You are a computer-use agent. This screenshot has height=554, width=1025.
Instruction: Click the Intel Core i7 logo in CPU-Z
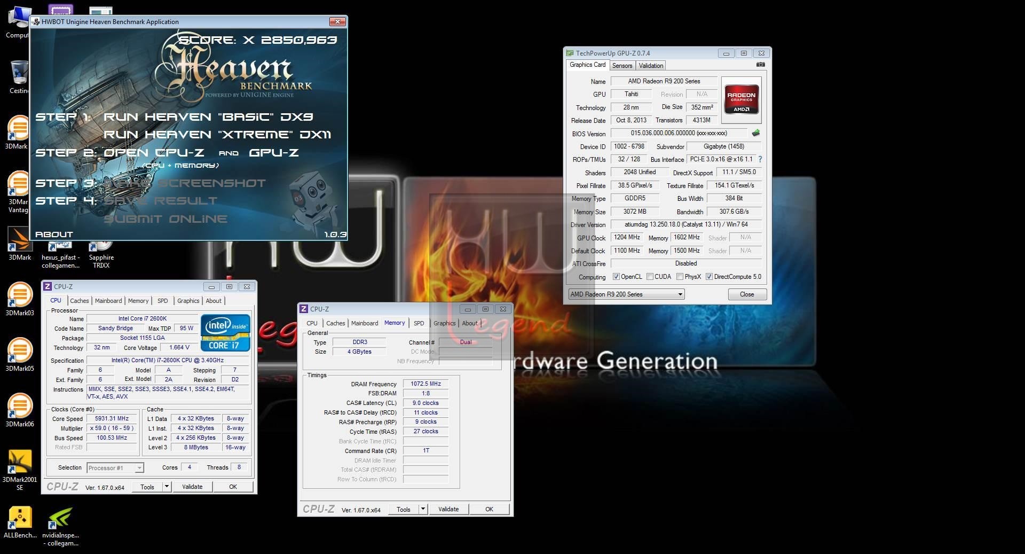pos(225,332)
